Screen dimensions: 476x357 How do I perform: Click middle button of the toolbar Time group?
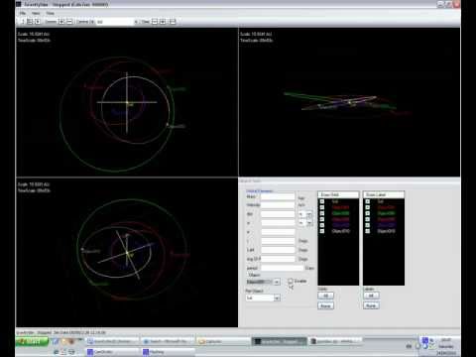163,22
